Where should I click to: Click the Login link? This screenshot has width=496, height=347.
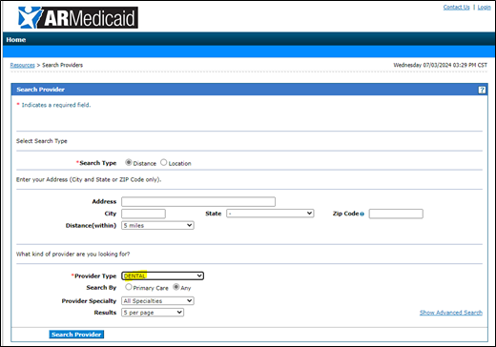[x=484, y=7]
